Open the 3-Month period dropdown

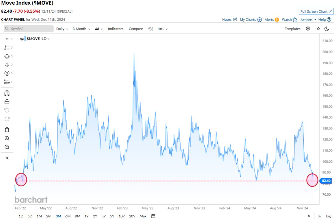[x=81, y=29]
